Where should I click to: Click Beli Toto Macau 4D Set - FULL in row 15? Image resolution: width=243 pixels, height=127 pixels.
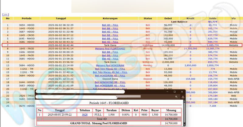pyautogui.click(x=110, y=72)
